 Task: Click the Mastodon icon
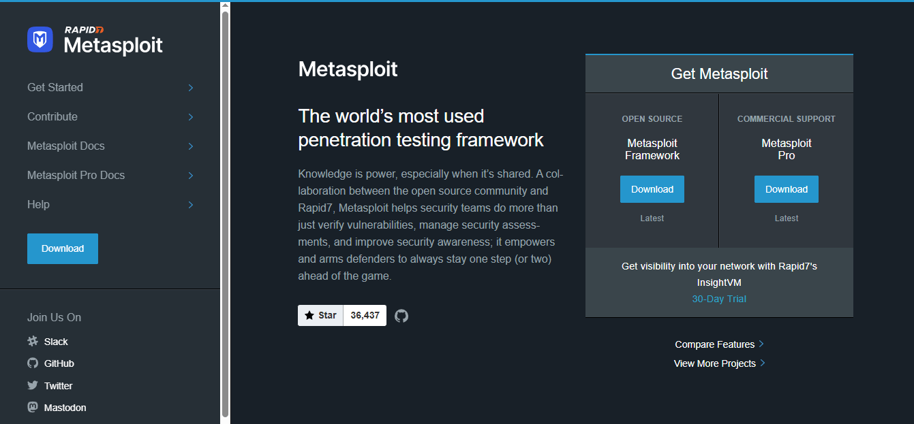click(x=33, y=407)
